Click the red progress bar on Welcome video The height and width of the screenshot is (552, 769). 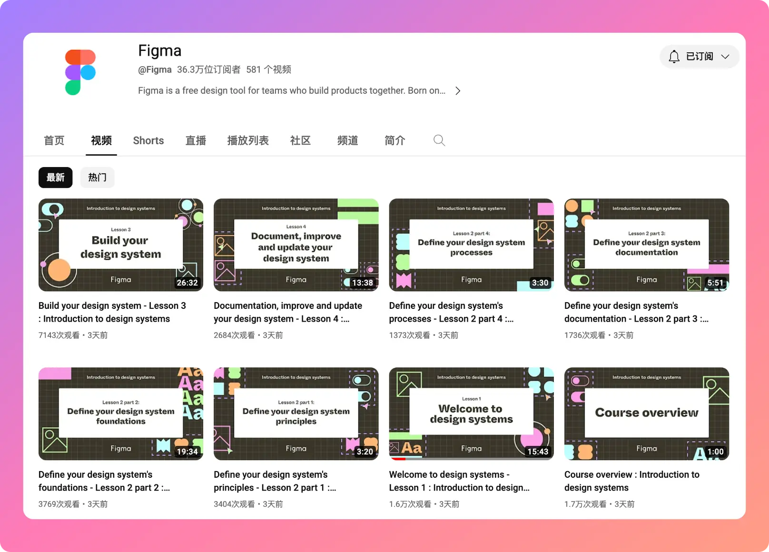398,459
